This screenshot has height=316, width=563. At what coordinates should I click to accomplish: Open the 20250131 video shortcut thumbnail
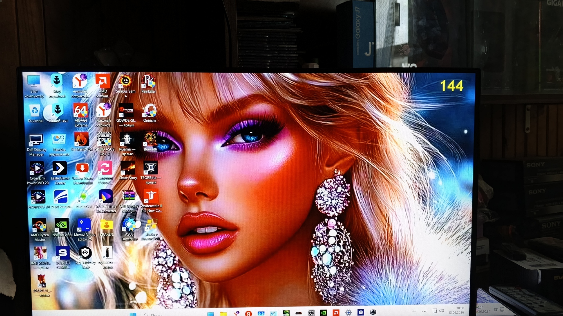(42, 286)
